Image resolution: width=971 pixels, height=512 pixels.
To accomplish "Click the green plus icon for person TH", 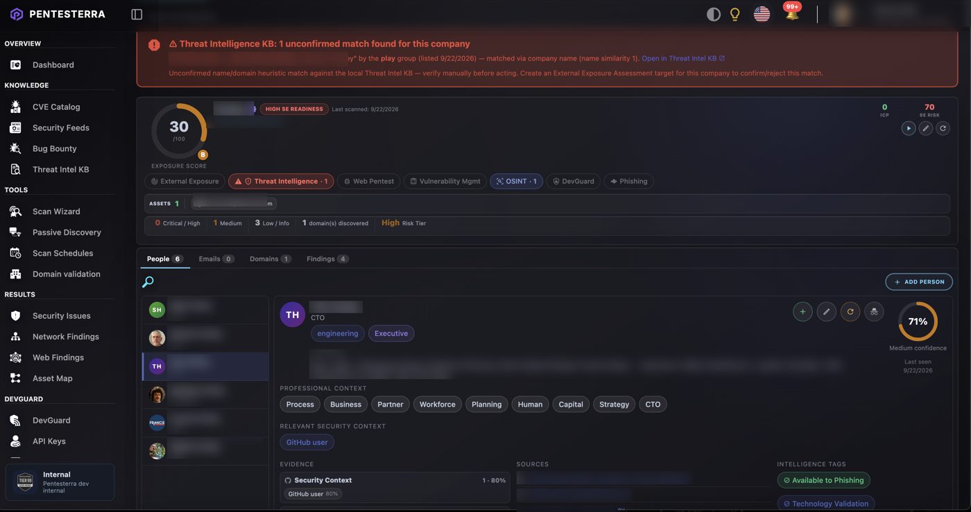I will 802,312.
